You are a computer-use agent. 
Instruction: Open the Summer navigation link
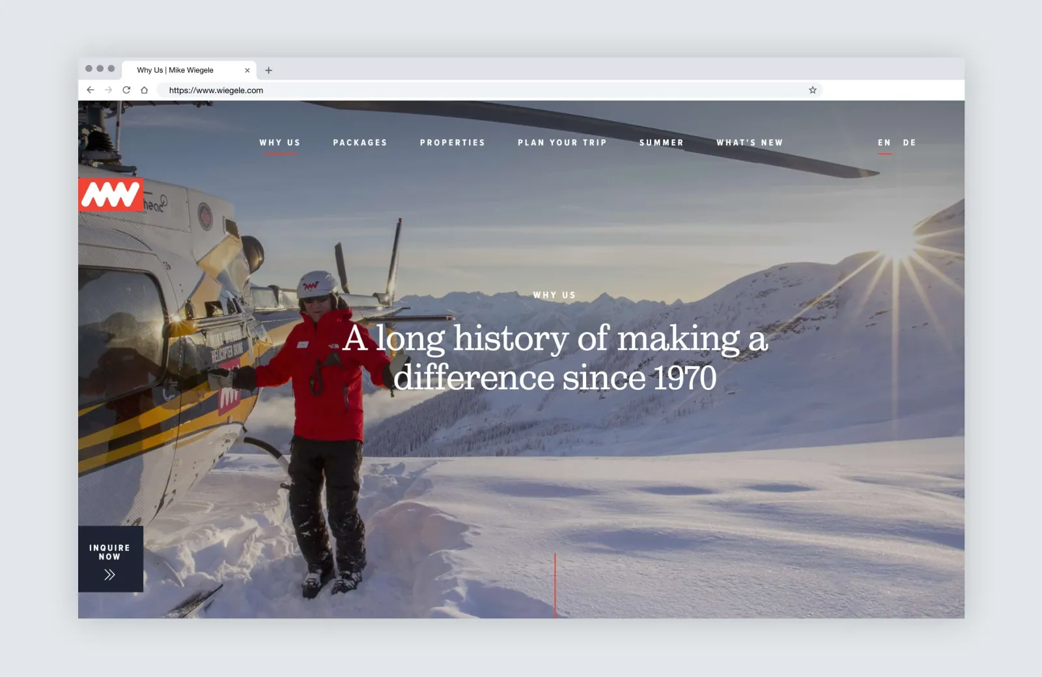[x=662, y=143]
